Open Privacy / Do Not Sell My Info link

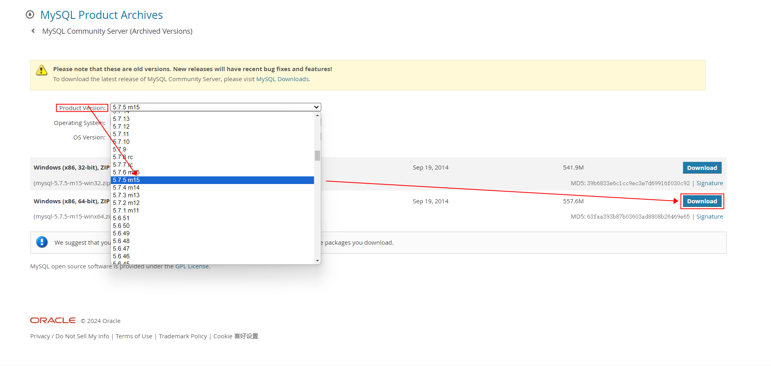[x=69, y=336]
